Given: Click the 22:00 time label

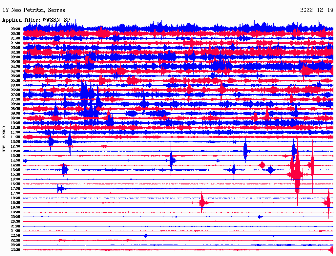Looking at the screenshot, I should [x=15, y=236].
